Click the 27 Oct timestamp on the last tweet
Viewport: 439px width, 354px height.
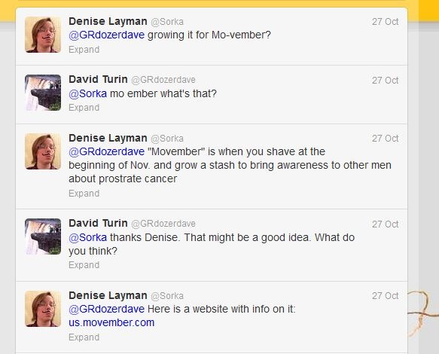386,296
